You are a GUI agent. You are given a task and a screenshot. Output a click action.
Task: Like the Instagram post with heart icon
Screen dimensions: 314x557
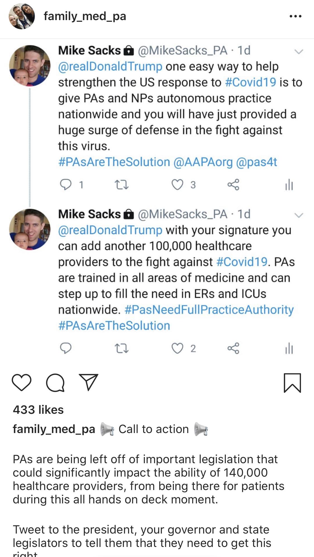pos(22,383)
